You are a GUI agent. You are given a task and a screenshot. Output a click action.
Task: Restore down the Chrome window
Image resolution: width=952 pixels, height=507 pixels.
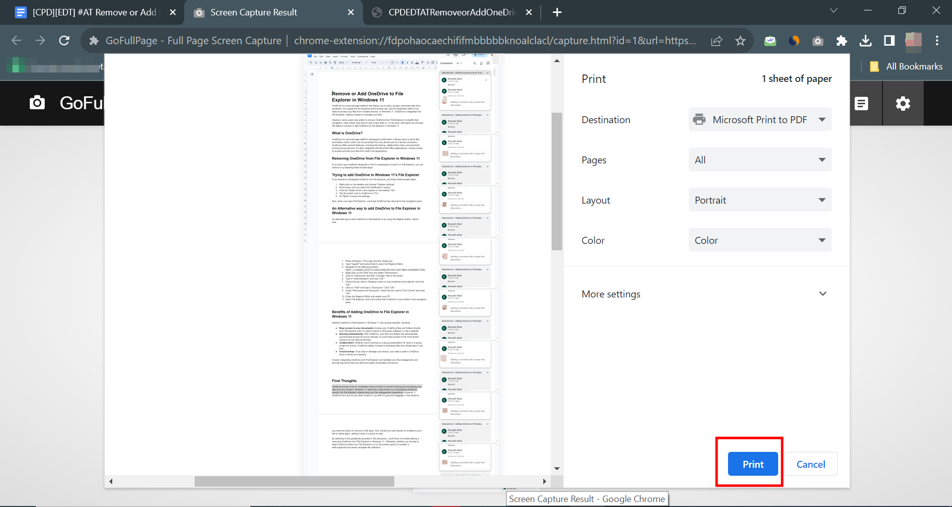point(902,10)
